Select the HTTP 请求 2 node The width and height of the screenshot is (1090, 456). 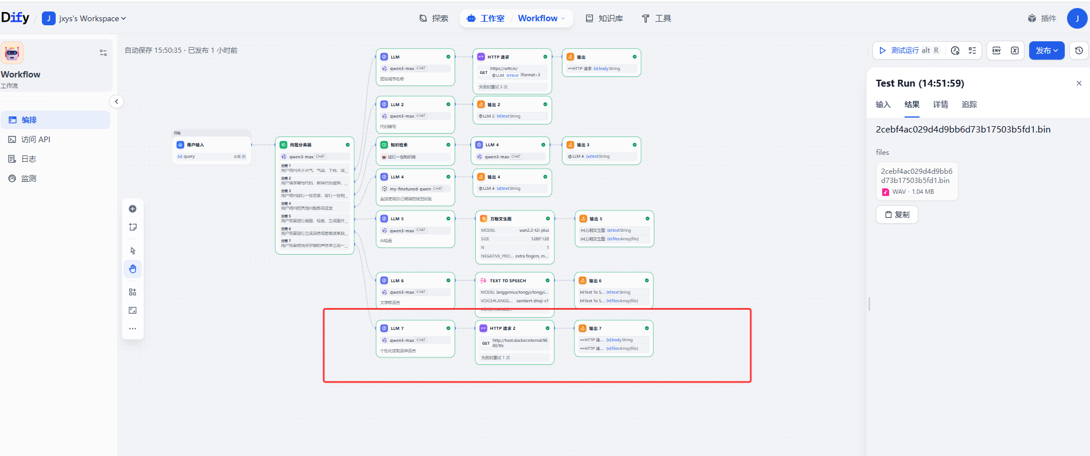click(515, 342)
